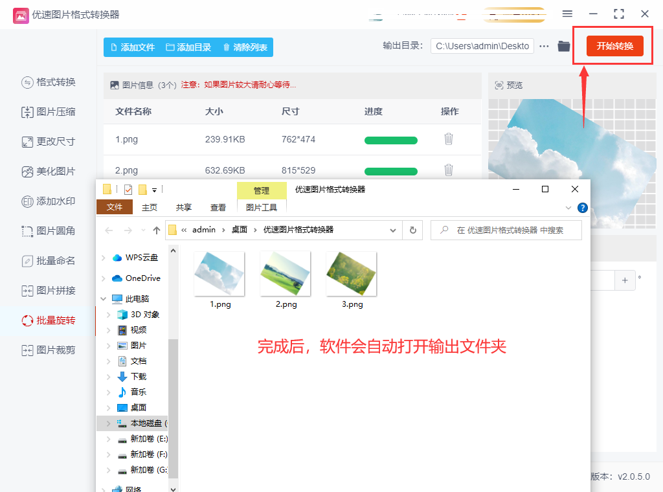
Task: Switch to 查看 ribbon tab
Action: pos(218,208)
